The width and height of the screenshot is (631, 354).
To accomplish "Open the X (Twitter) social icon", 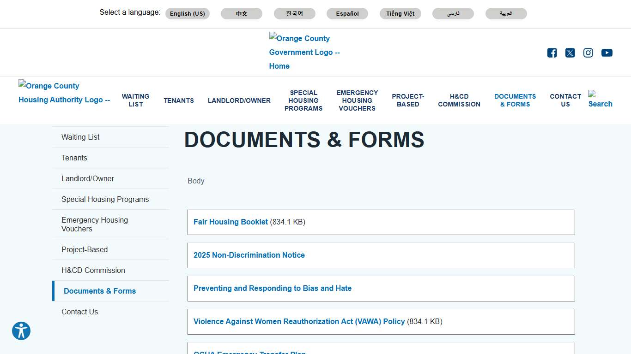I will 570,53.
